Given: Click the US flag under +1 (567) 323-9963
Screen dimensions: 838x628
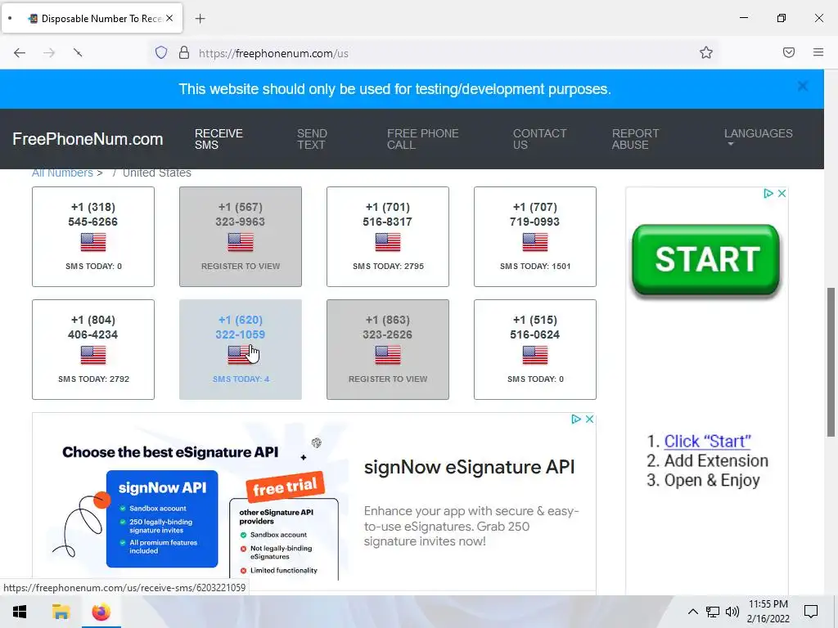Looking at the screenshot, I should [241, 242].
